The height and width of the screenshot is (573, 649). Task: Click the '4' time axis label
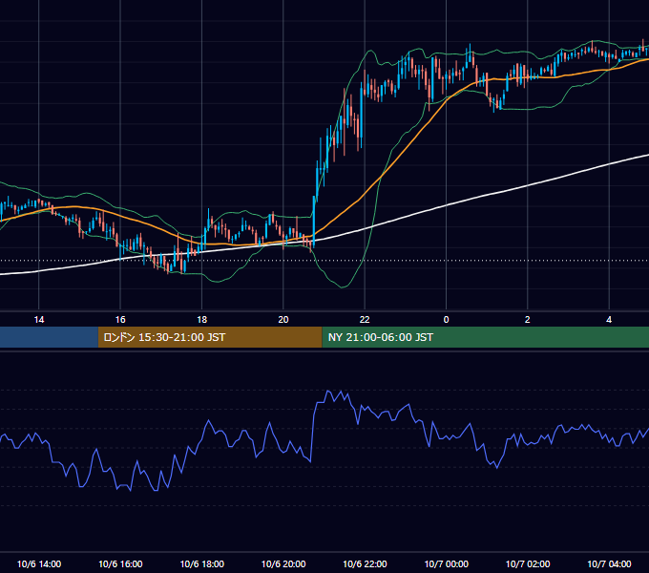pyautogui.click(x=609, y=320)
